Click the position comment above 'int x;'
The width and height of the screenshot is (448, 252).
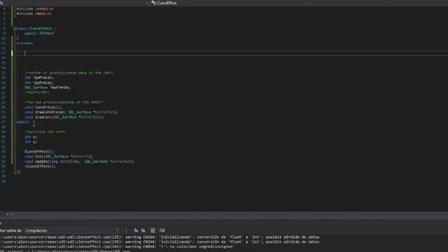point(45,132)
